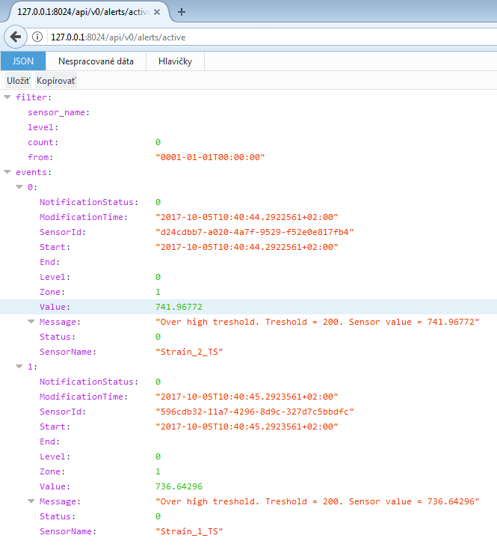The width and height of the screenshot is (497, 550).
Task: Select Status key in event 1
Action: [x=58, y=516]
